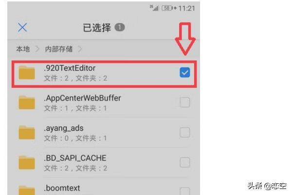Tap the 已选择 title text

coord(97,28)
